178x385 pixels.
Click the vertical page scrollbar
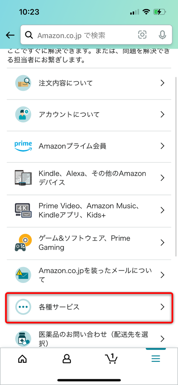pyautogui.click(x=175, y=166)
